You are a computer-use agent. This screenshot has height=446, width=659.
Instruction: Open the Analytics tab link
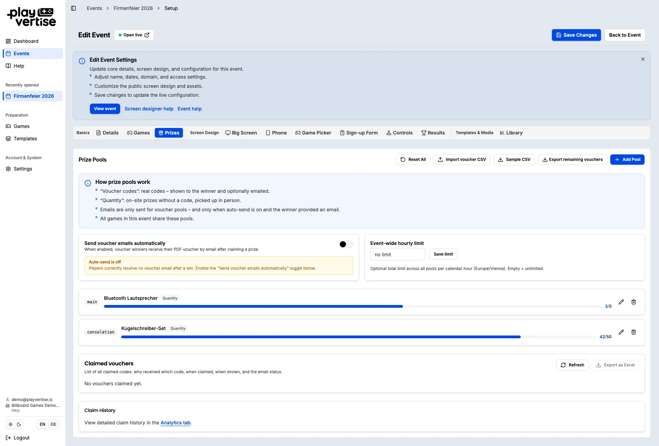point(175,423)
